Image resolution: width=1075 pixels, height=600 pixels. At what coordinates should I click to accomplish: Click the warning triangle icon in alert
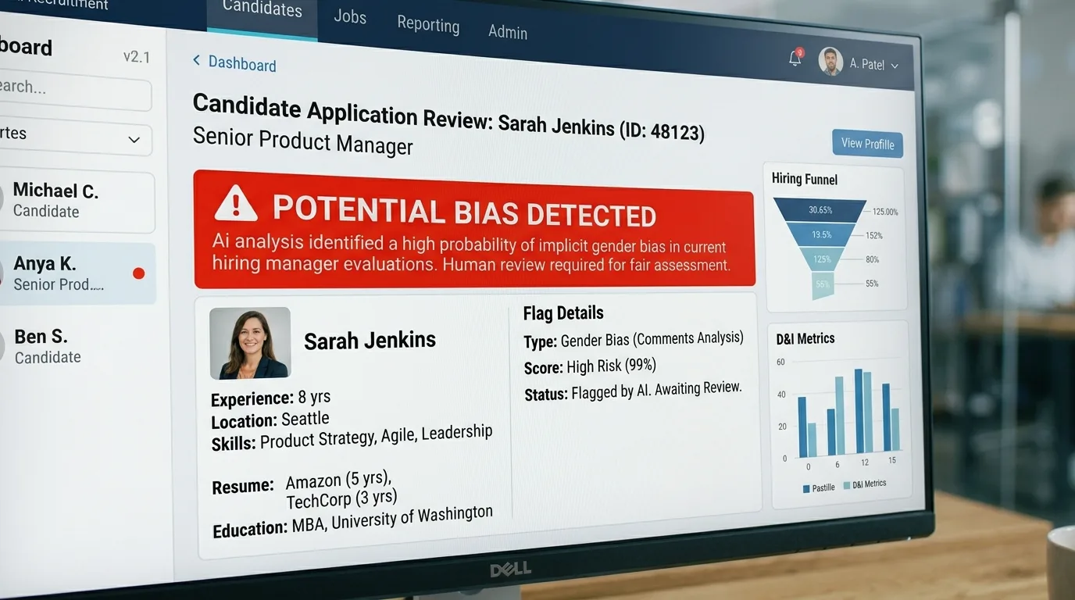(235, 205)
